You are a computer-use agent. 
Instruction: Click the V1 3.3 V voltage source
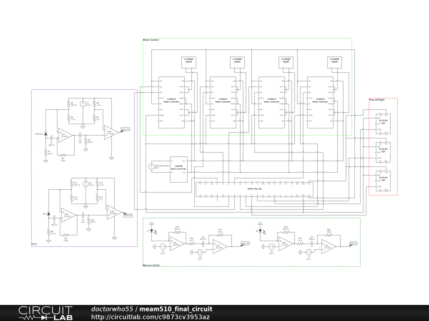click(83, 104)
